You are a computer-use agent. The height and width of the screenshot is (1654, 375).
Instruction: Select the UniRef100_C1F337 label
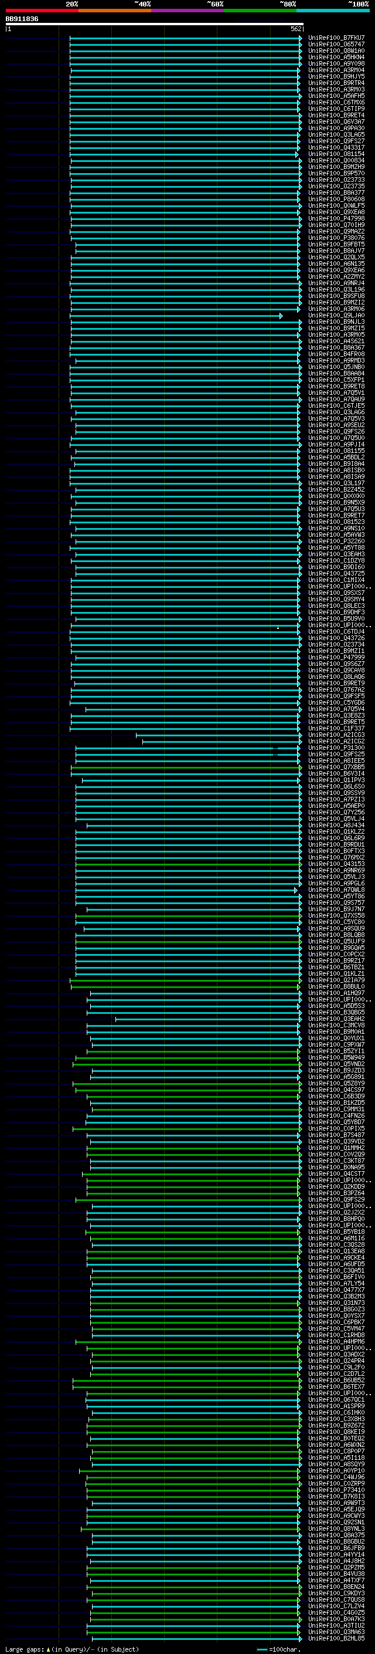[336, 728]
